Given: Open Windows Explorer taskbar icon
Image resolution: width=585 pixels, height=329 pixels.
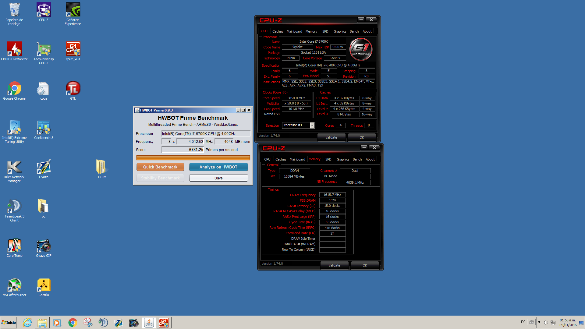Looking at the screenshot, I should tap(42, 323).
